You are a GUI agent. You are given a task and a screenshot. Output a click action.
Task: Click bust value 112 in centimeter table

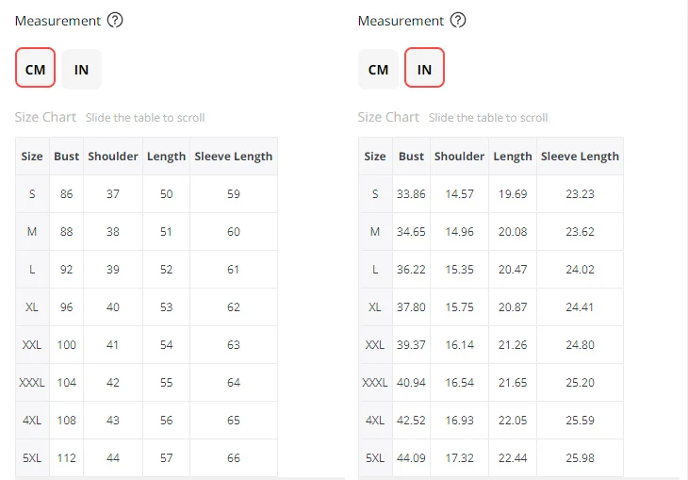coord(66,458)
